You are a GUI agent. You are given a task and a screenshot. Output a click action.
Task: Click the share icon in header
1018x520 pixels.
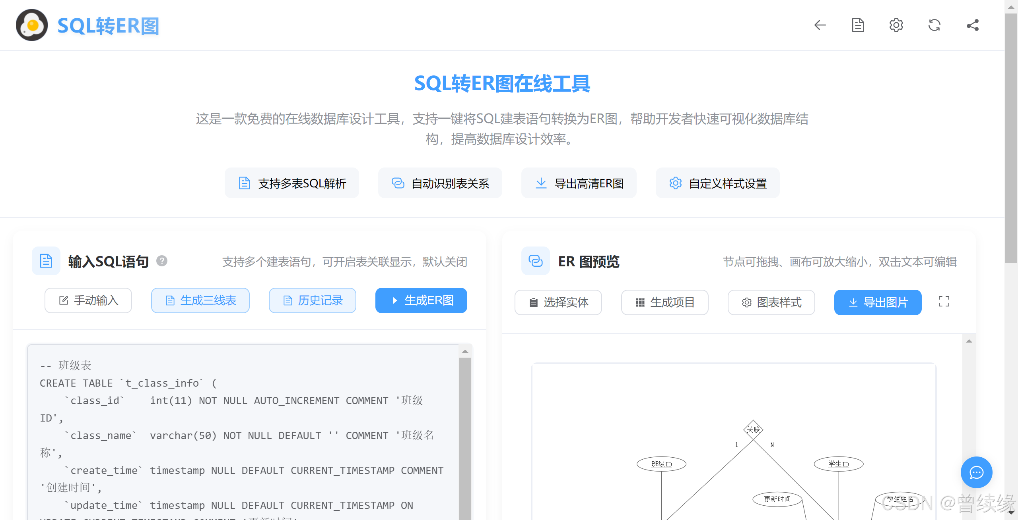tap(972, 25)
